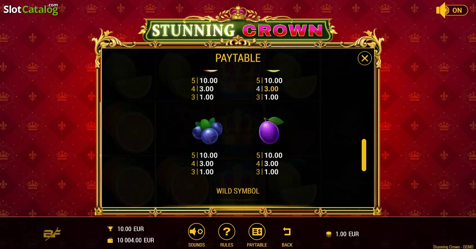
Task: Open the Rules question mark icon
Action: click(227, 232)
